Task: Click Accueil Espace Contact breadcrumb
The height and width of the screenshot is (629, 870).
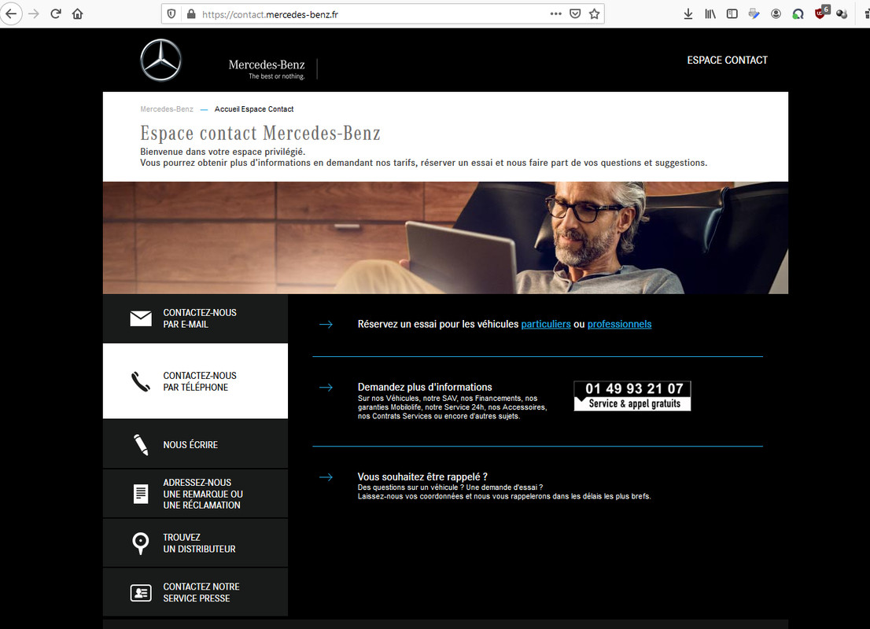Action: pos(254,109)
